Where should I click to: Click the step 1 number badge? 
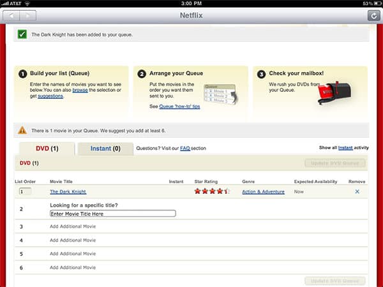[23, 74]
